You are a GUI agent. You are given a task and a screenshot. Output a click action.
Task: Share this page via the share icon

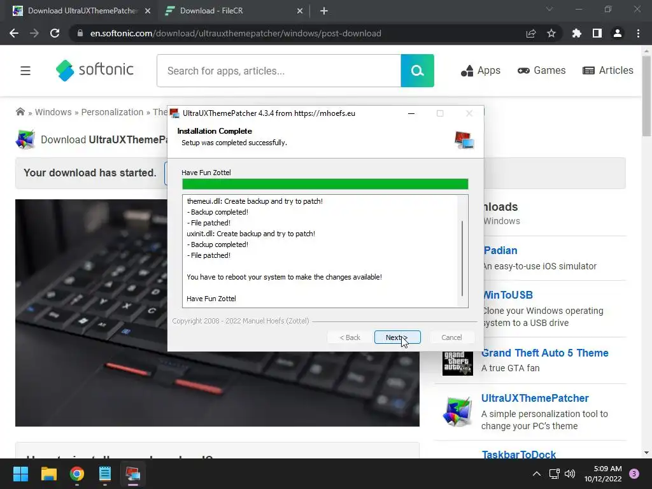pyautogui.click(x=531, y=33)
